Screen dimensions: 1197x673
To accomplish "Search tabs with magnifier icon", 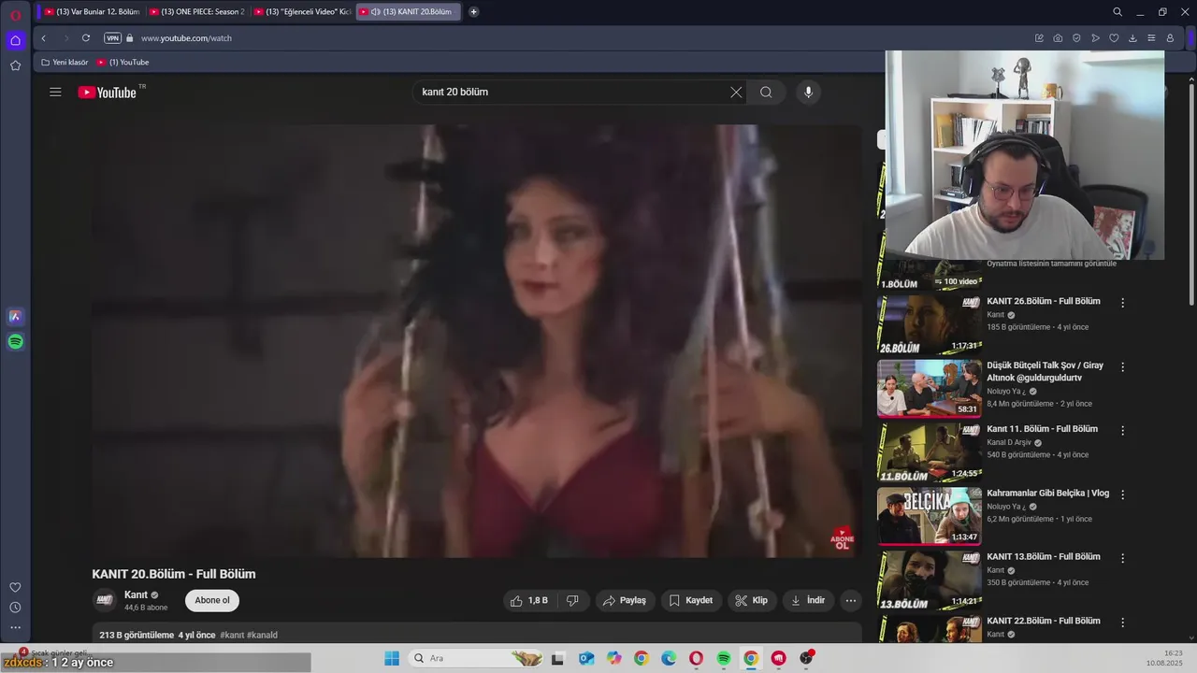I will 1118,12.
